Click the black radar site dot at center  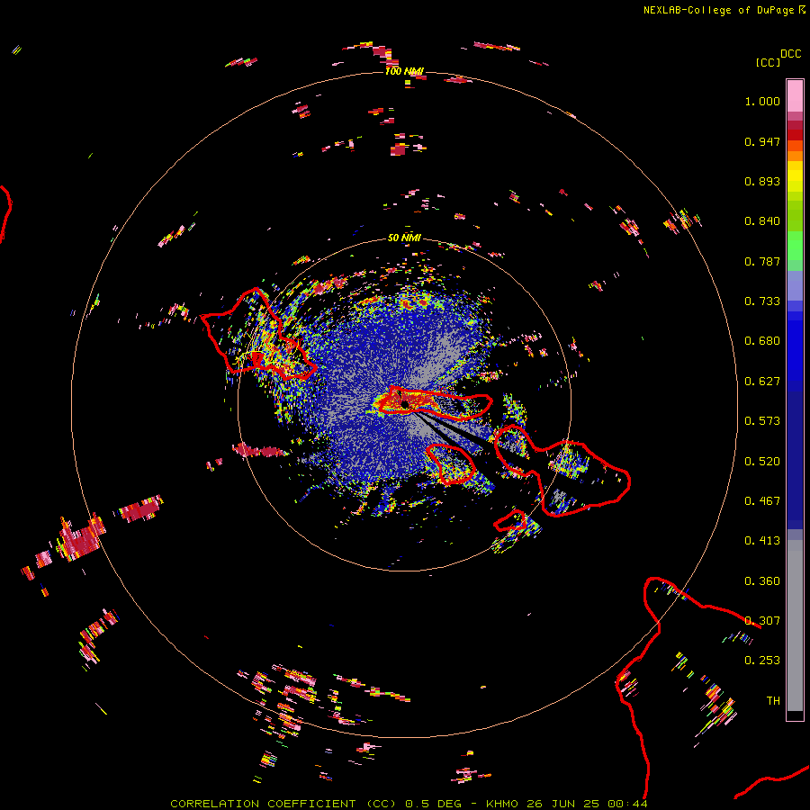pos(405,404)
